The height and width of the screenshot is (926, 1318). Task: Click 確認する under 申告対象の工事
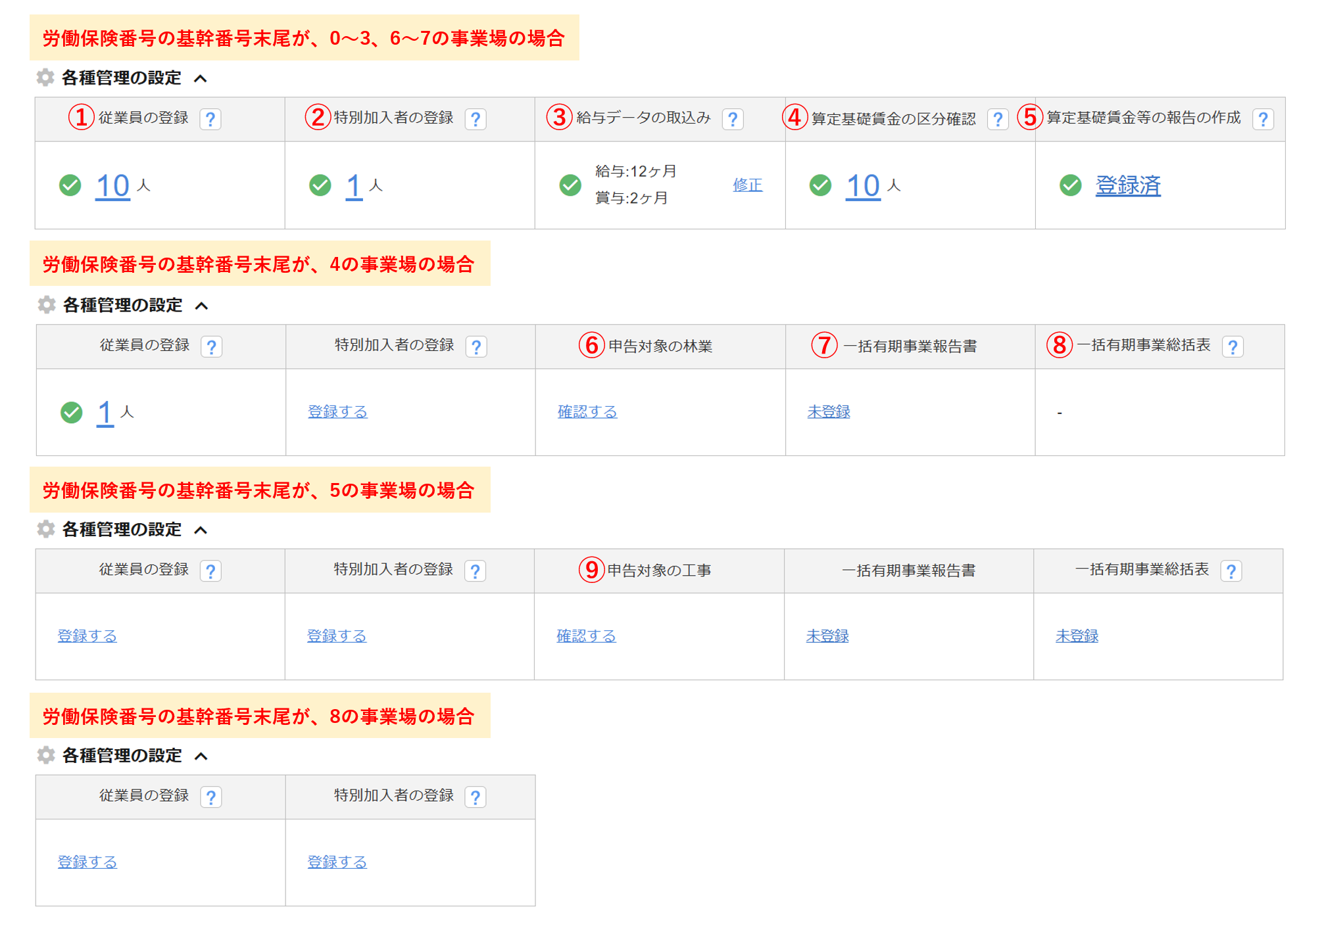(x=586, y=636)
